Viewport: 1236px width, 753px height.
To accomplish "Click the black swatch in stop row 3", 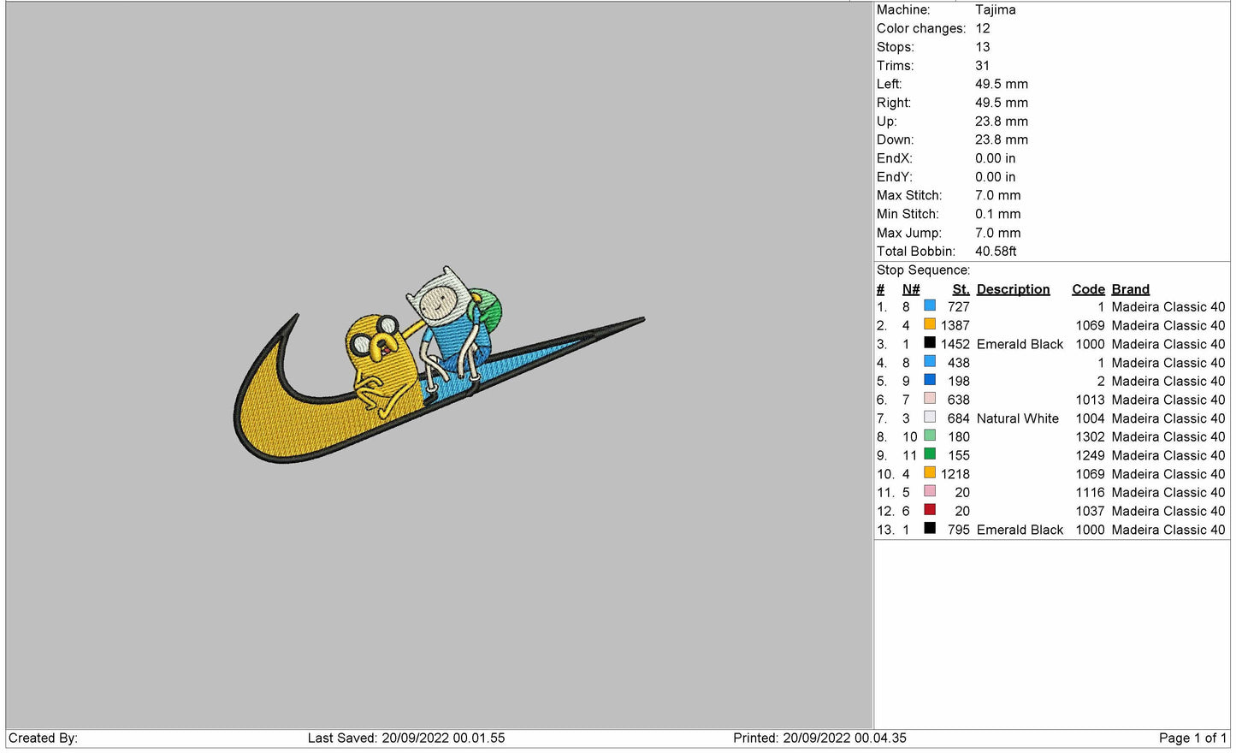I will pos(930,343).
